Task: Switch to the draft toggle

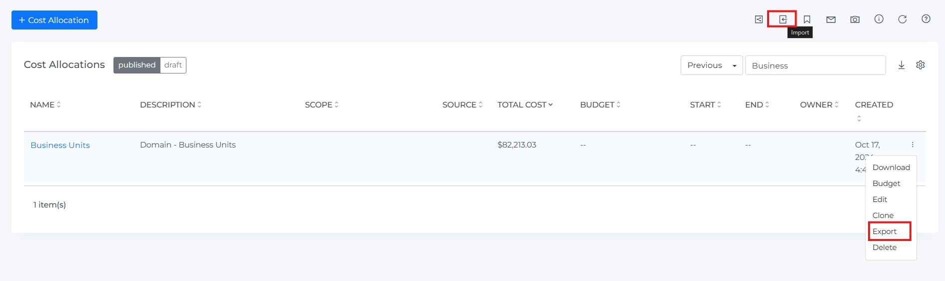Action: click(173, 65)
